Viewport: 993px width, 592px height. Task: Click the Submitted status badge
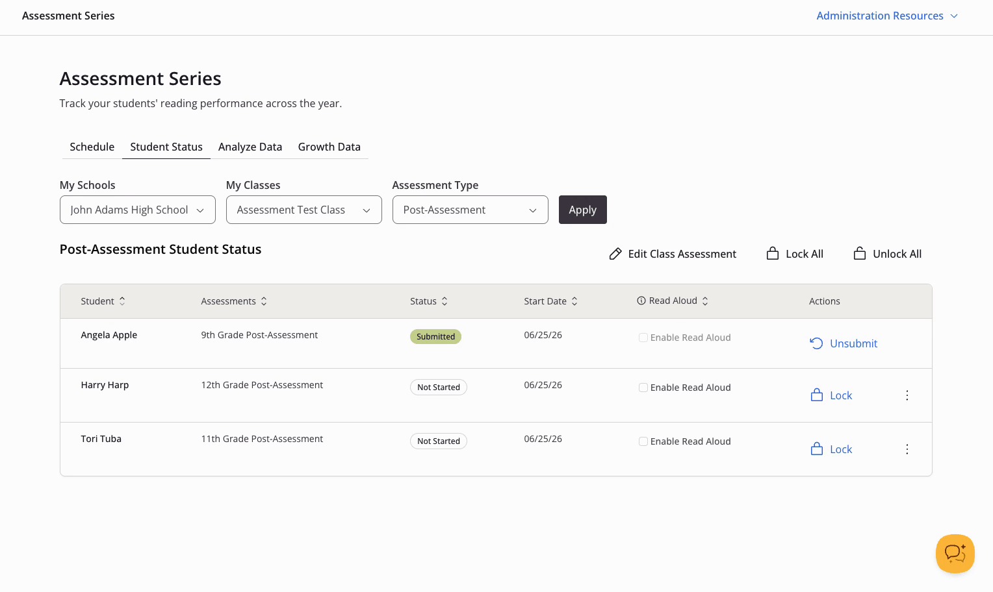click(435, 336)
